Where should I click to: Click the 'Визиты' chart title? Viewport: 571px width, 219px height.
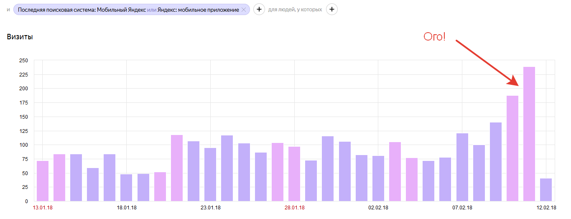coord(20,37)
